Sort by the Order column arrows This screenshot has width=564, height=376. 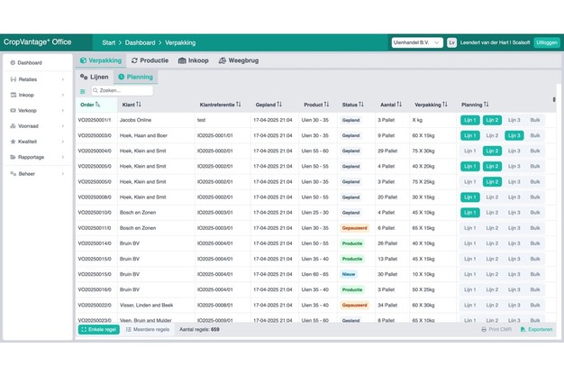[97, 105]
